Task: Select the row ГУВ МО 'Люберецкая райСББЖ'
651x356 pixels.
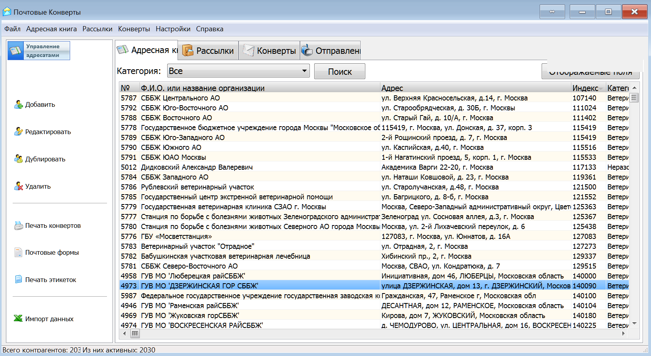Action: (x=374, y=276)
